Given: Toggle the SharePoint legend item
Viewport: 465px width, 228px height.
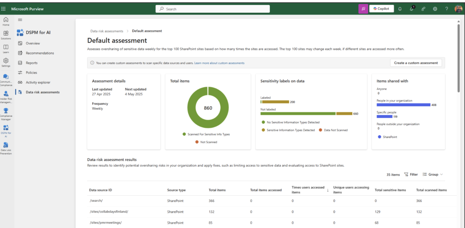Looking at the screenshot, I should [387, 137].
